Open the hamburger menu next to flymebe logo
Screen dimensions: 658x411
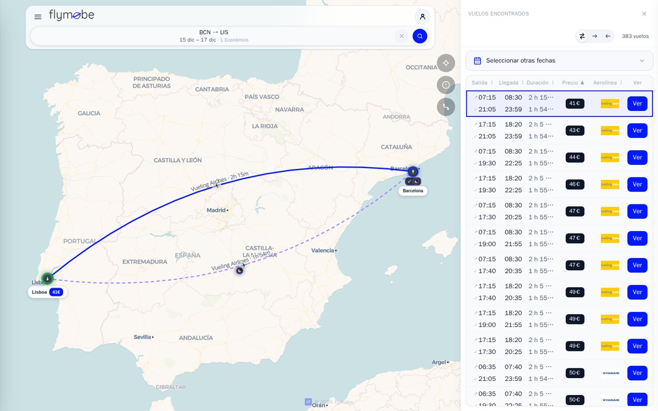click(38, 17)
